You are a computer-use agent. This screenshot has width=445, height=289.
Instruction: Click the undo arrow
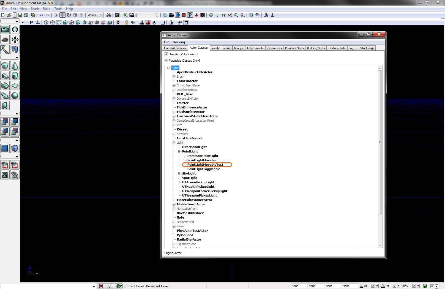click(41, 15)
